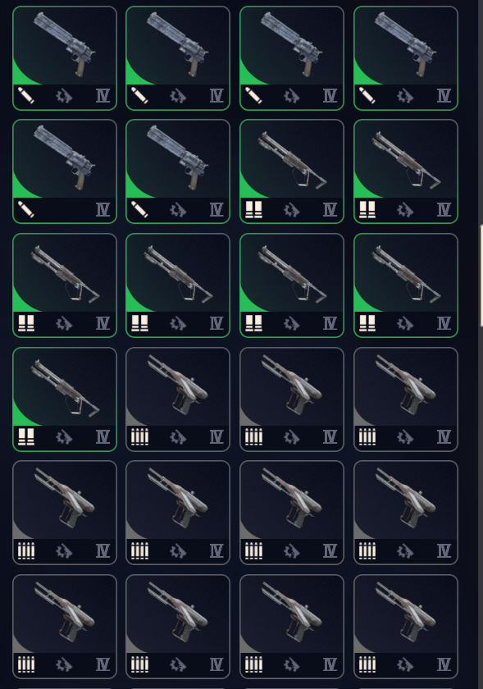The height and width of the screenshot is (689, 483).
Task: Click the tier IV badge on the third-row leftmost rifle card
Action: (x=103, y=323)
